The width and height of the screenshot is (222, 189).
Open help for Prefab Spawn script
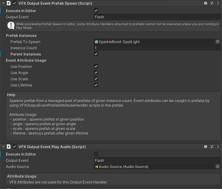(x=205, y=3)
